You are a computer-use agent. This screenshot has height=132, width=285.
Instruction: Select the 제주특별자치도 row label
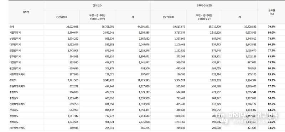click(17, 128)
